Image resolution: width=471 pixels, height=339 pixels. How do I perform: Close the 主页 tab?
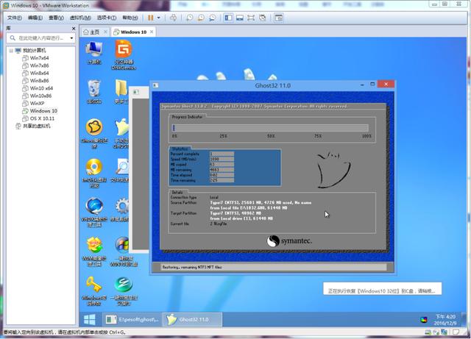(x=105, y=32)
